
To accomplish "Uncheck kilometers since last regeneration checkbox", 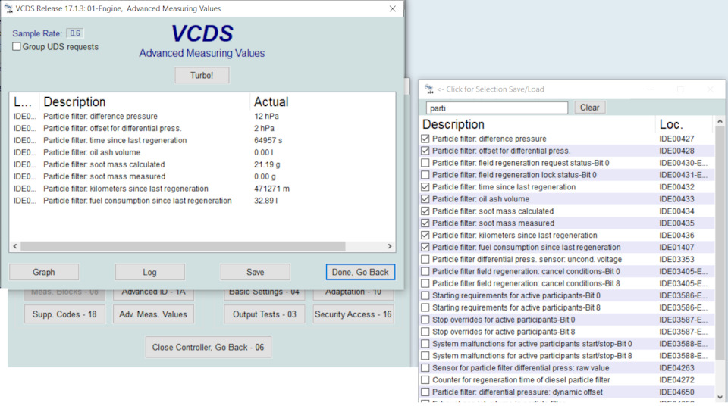I will pyautogui.click(x=425, y=235).
